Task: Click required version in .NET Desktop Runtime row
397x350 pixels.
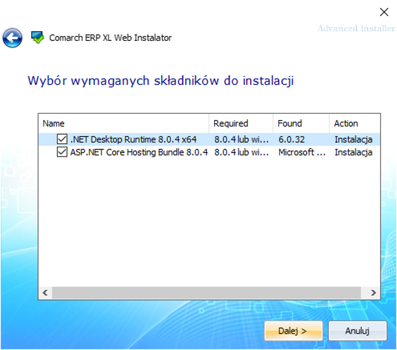Action: tap(241, 139)
